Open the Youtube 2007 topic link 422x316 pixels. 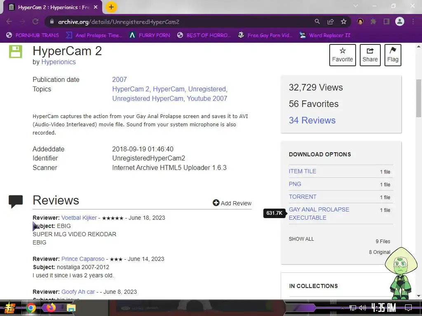click(x=207, y=98)
